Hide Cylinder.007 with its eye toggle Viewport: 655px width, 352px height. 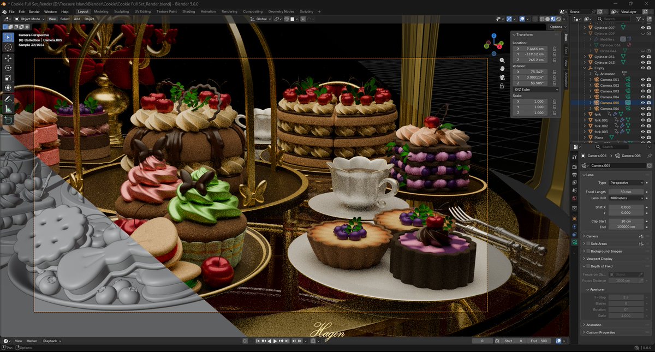[642, 27]
